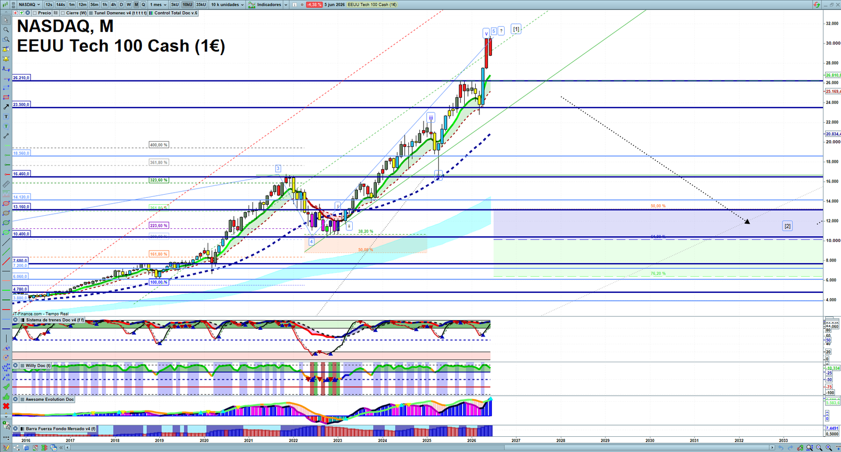Select the M monthly timeframe

[136, 4]
